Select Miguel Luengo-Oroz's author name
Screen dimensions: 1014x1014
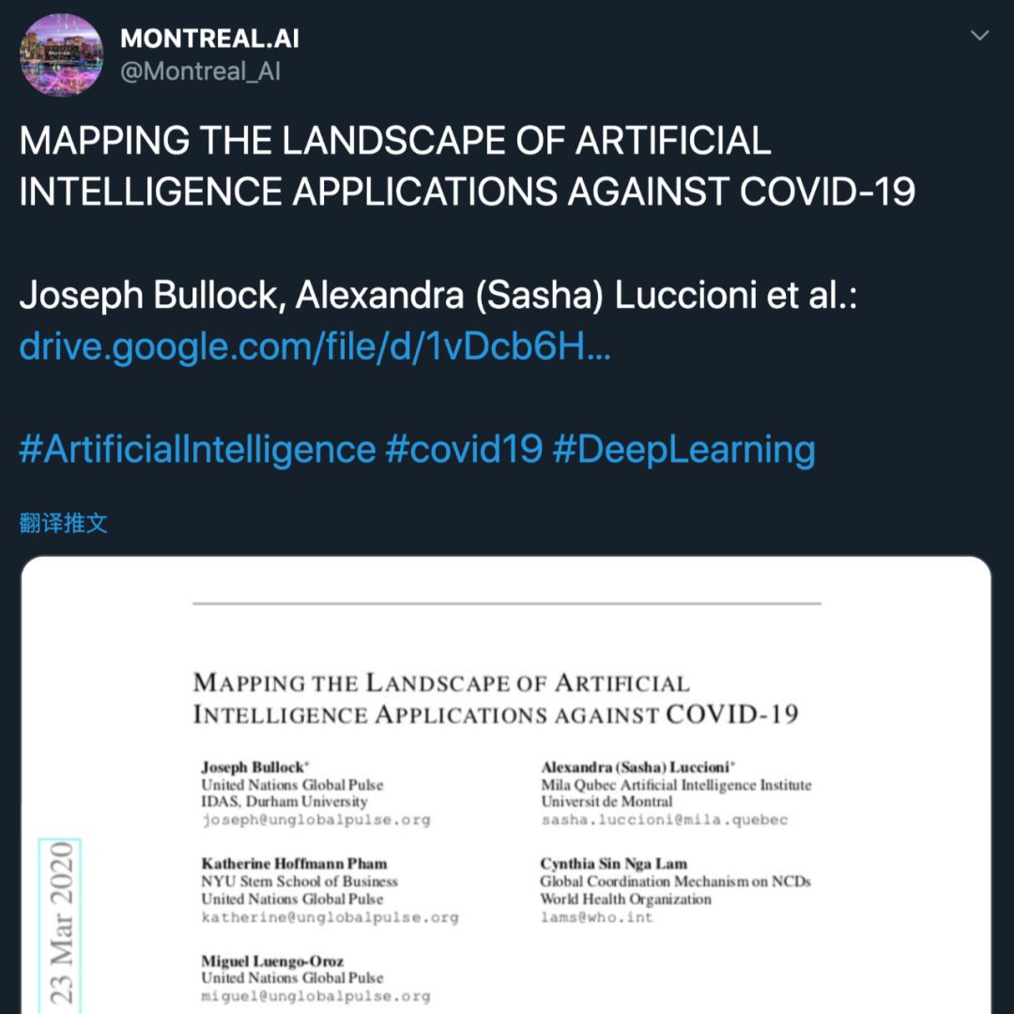pyautogui.click(x=272, y=960)
